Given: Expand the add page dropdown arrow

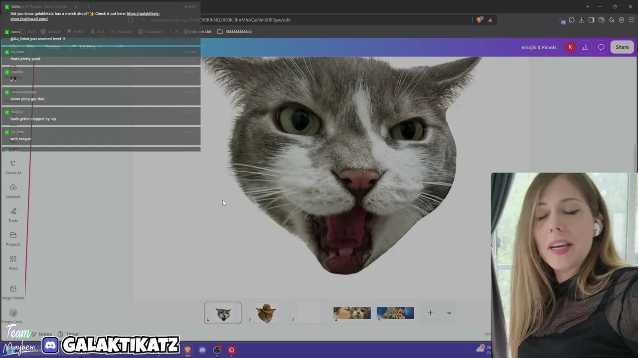Looking at the screenshot, I should click(x=449, y=313).
